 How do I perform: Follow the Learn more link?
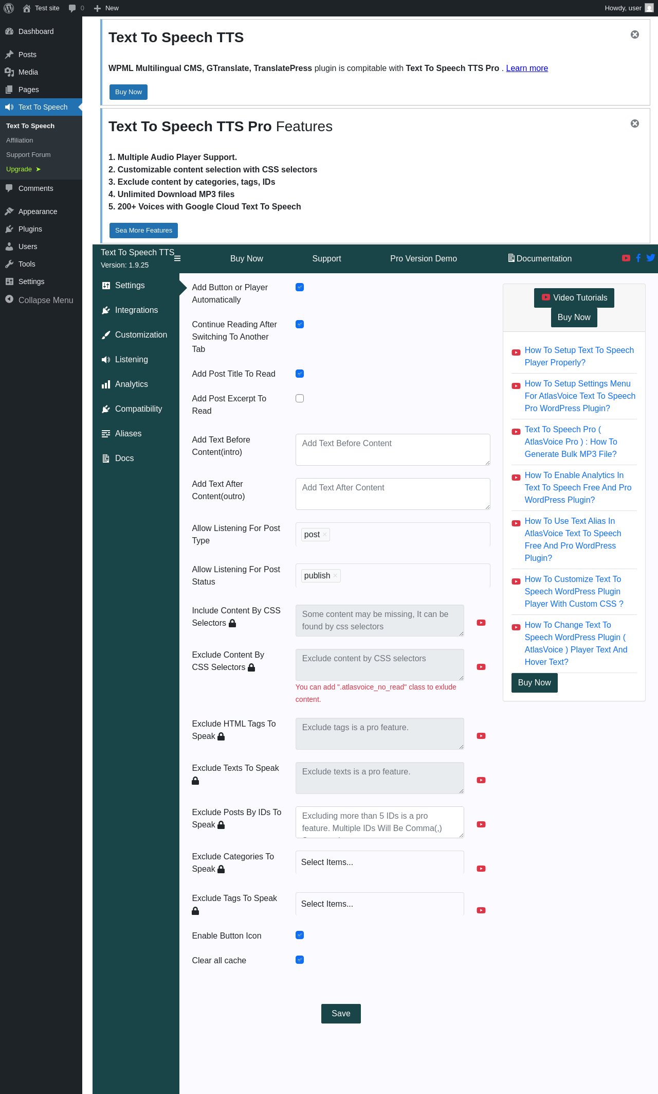pyautogui.click(x=527, y=68)
